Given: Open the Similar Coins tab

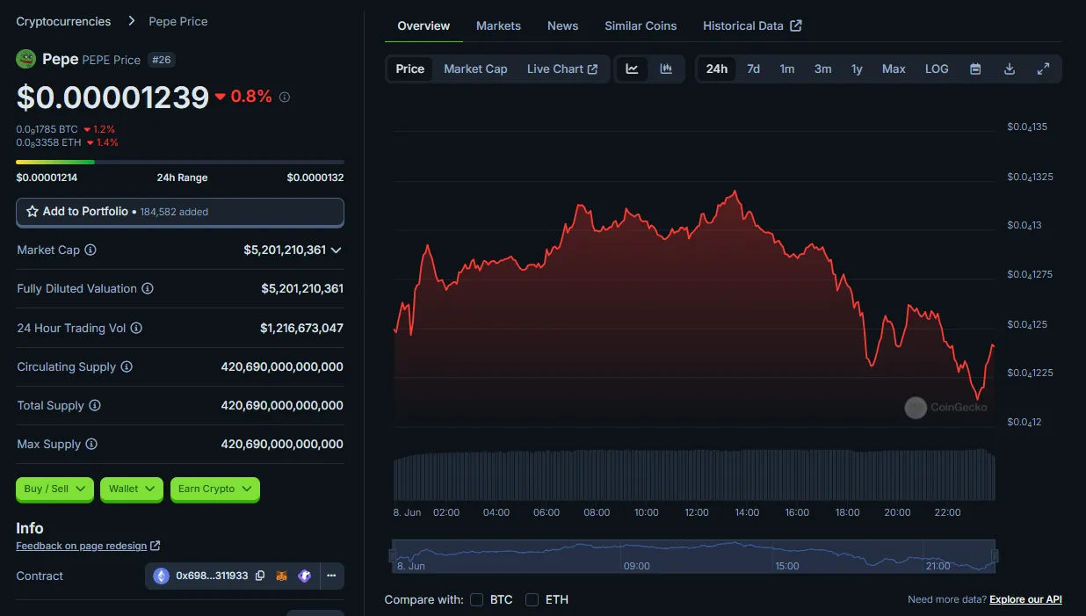Looking at the screenshot, I should (641, 25).
